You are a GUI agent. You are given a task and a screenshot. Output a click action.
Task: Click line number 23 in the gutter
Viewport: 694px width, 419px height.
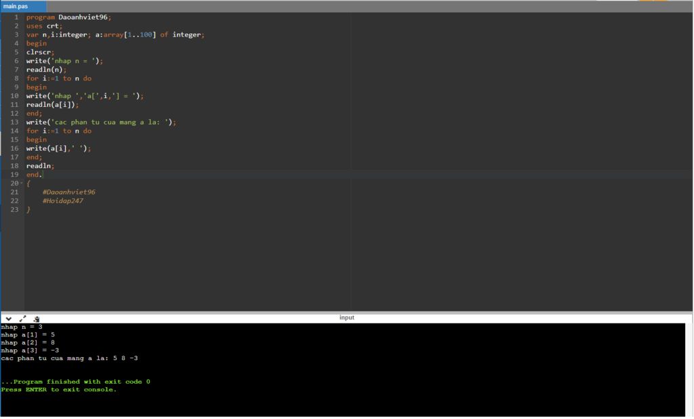pos(14,210)
